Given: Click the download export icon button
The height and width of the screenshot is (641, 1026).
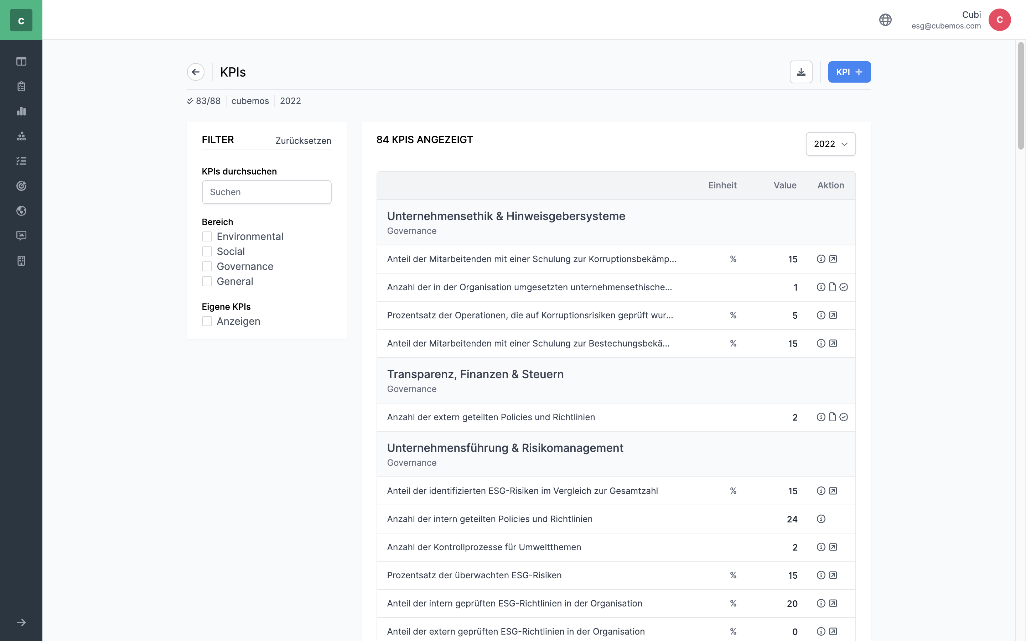Looking at the screenshot, I should tap(800, 72).
